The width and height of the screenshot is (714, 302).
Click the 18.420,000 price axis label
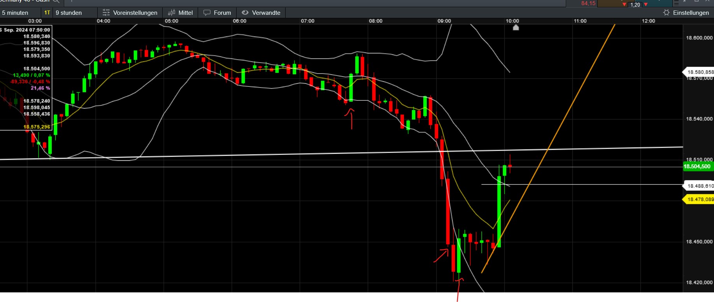[699, 283]
